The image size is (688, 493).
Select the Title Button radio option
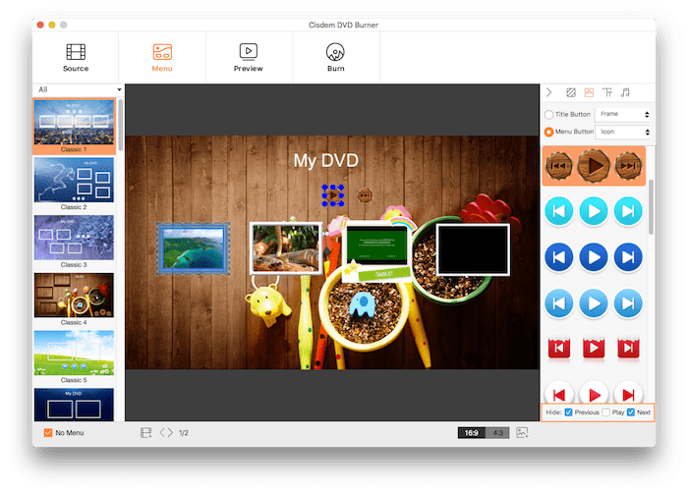click(548, 115)
